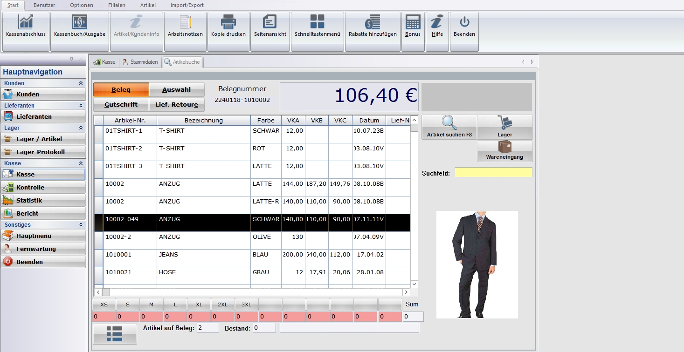Screen dimensions: 684x352
Task: Collapse the Sonstiges navigation section
Action: pos(81,225)
